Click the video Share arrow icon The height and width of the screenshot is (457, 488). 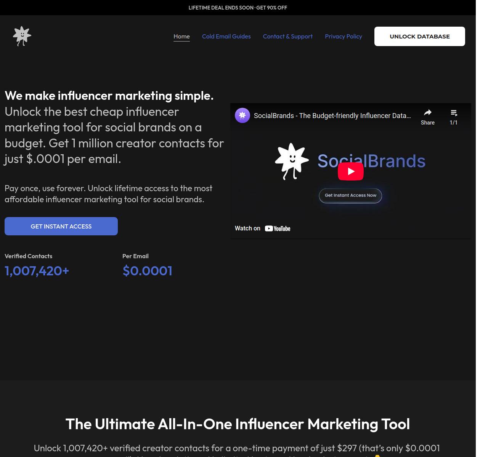(x=428, y=113)
